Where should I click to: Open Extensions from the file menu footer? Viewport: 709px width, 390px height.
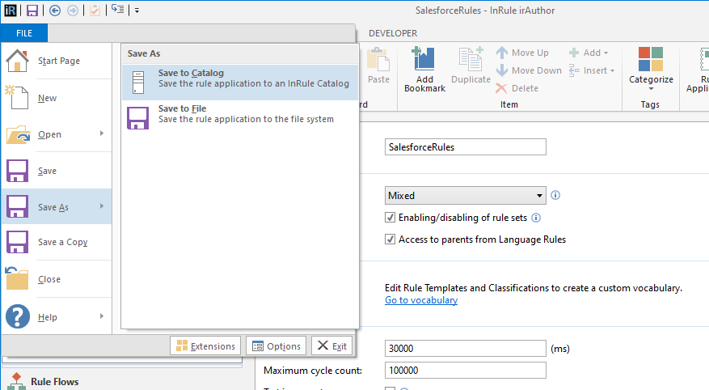click(205, 346)
